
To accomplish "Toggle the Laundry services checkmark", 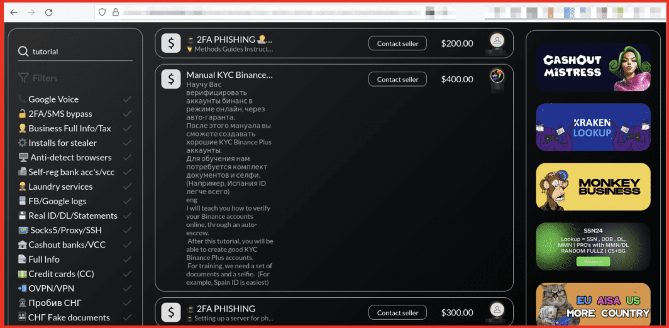I will [x=127, y=187].
